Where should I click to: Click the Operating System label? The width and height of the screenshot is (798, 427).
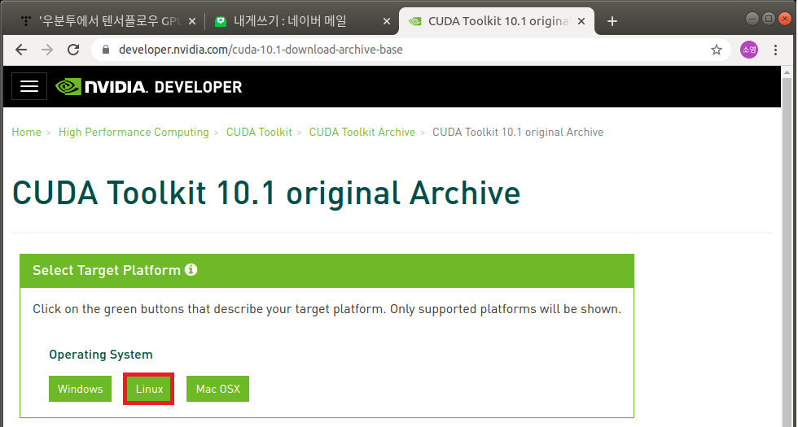pyautogui.click(x=101, y=355)
